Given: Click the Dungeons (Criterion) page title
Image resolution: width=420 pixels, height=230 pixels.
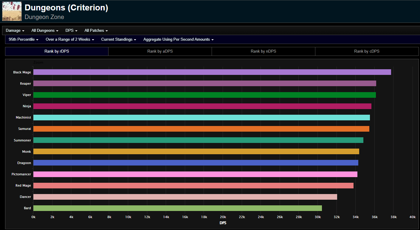Looking at the screenshot, I should (66, 8).
